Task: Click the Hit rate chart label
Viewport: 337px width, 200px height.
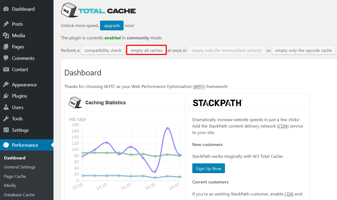Action: point(78,119)
